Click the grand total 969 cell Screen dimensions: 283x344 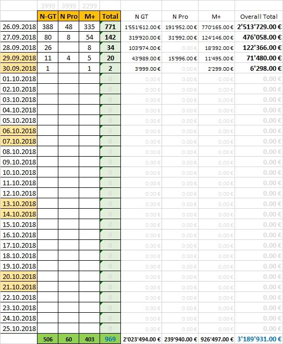click(110, 339)
